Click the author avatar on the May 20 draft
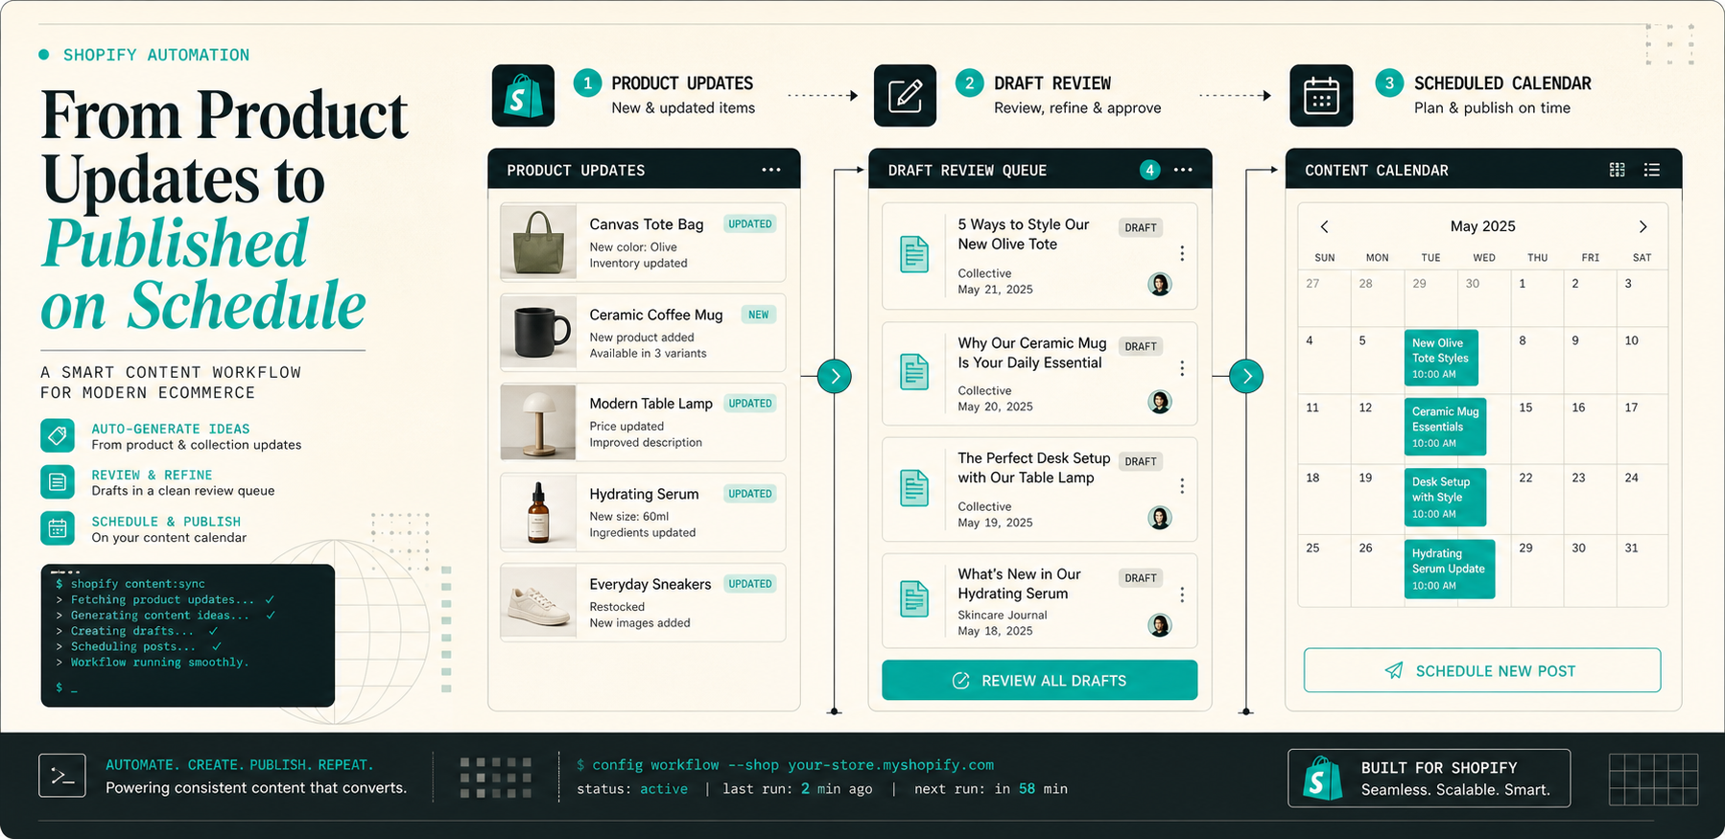This screenshot has height=839, width=1725. tap(1160, 402)
